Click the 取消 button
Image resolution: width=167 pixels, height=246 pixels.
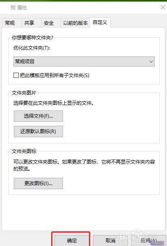(x=111, y=240)
